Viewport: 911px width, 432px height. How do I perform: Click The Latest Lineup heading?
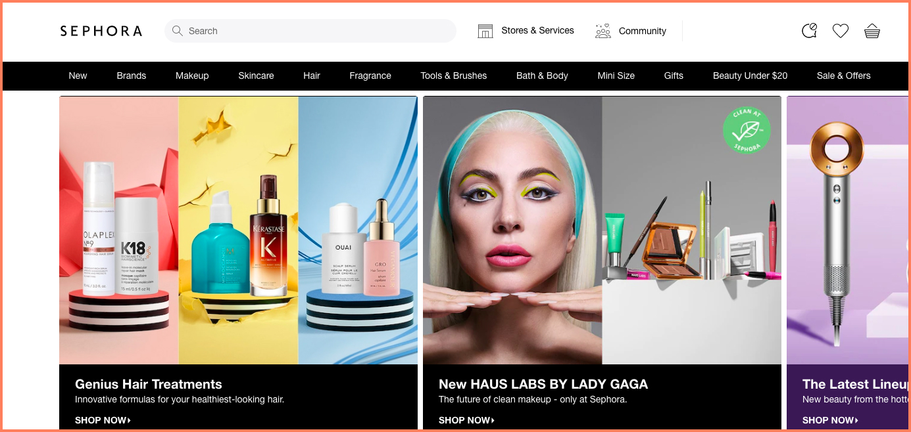(x=855, y=384)
